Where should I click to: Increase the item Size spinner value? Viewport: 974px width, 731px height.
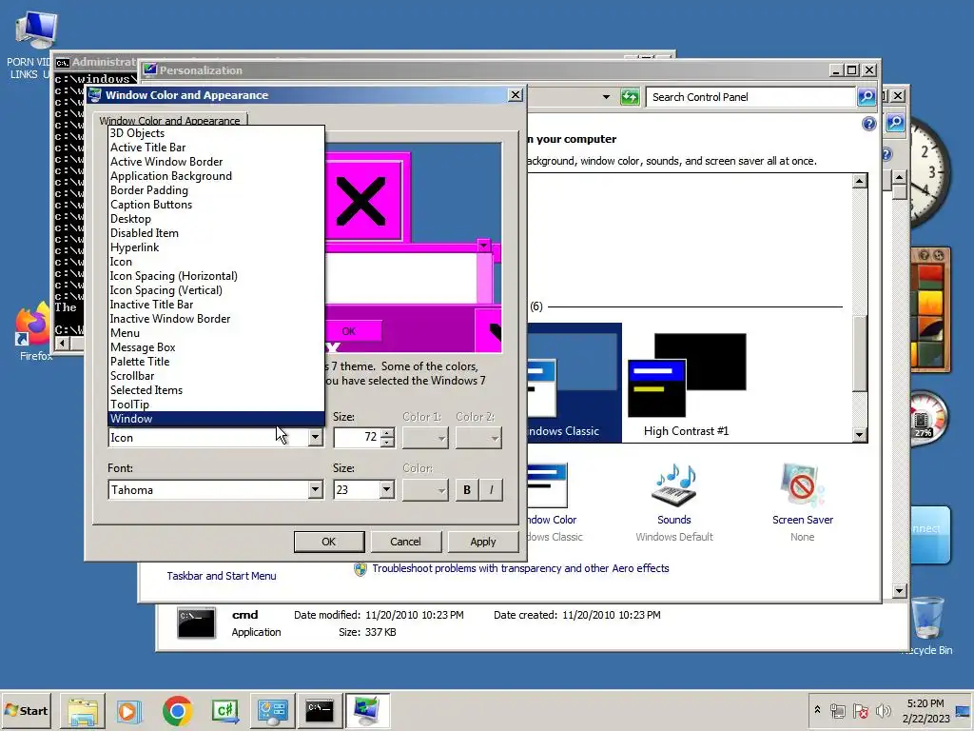(387, 433)
